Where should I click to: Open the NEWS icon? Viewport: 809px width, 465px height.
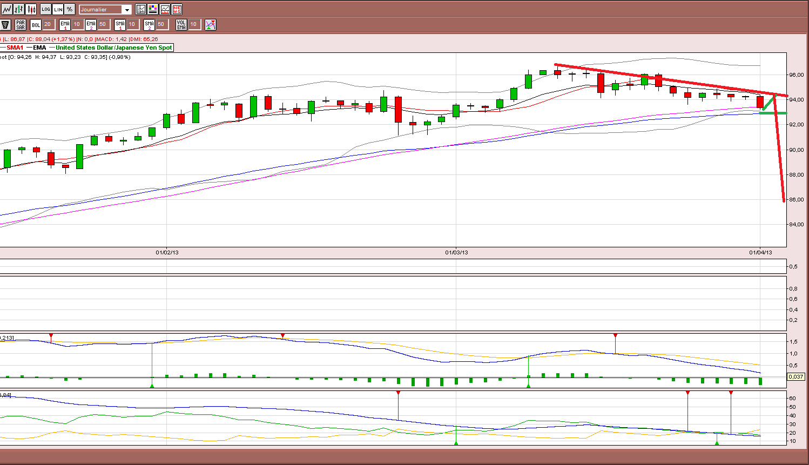177,9
